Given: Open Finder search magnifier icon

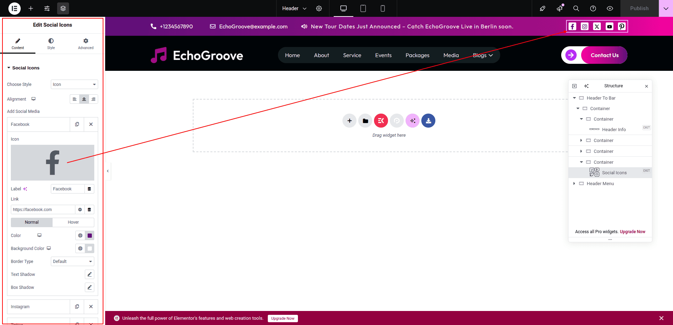Looking at the screenshot, I should click(576, 8).
